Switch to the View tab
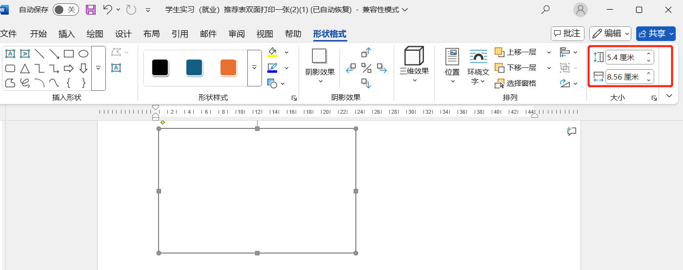The height and width of the screenshot is (270, 683). tap(265, 34)
